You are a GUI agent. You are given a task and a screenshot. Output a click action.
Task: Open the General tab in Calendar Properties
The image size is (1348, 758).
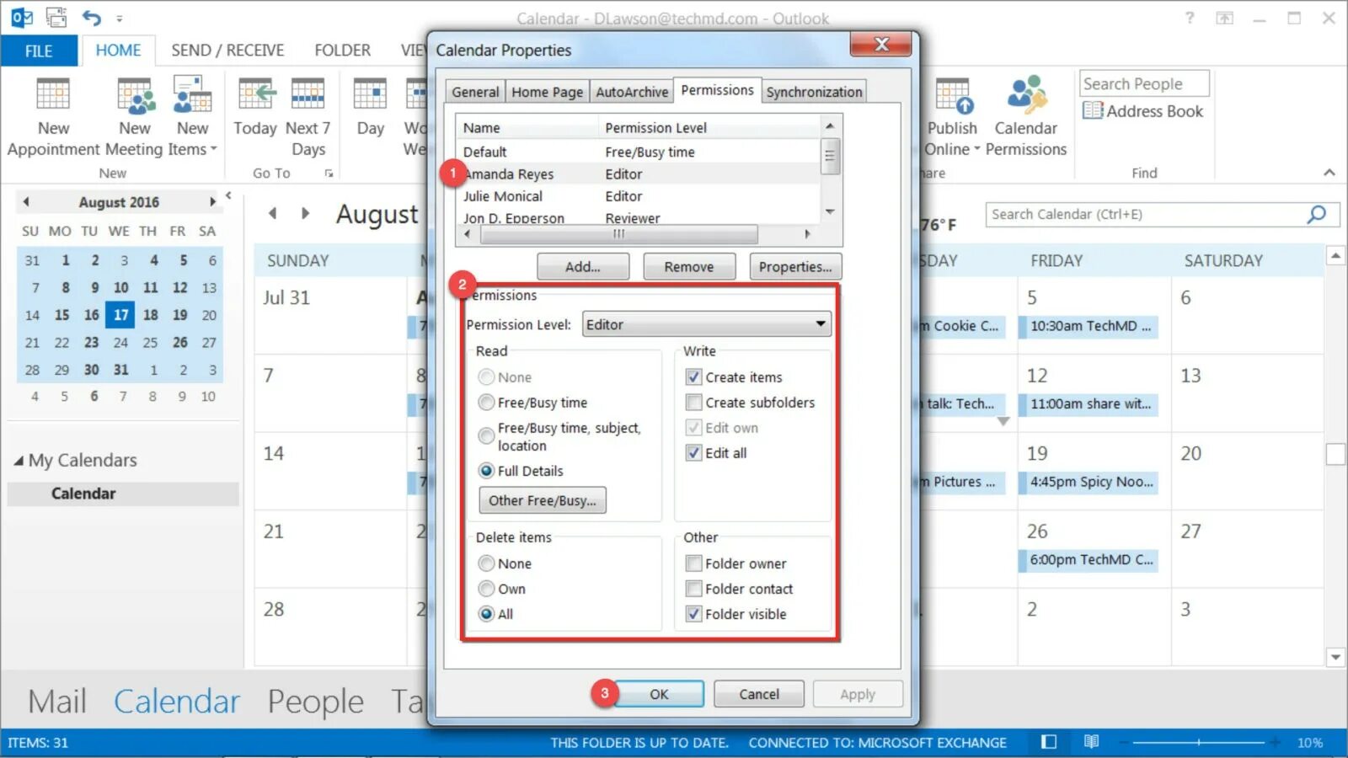click(x=475, y=92)
